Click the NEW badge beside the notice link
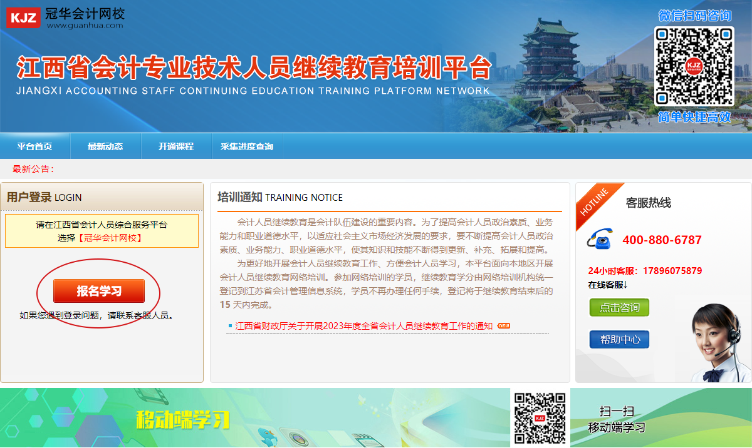The image size is (752, 448). [503, 325]
